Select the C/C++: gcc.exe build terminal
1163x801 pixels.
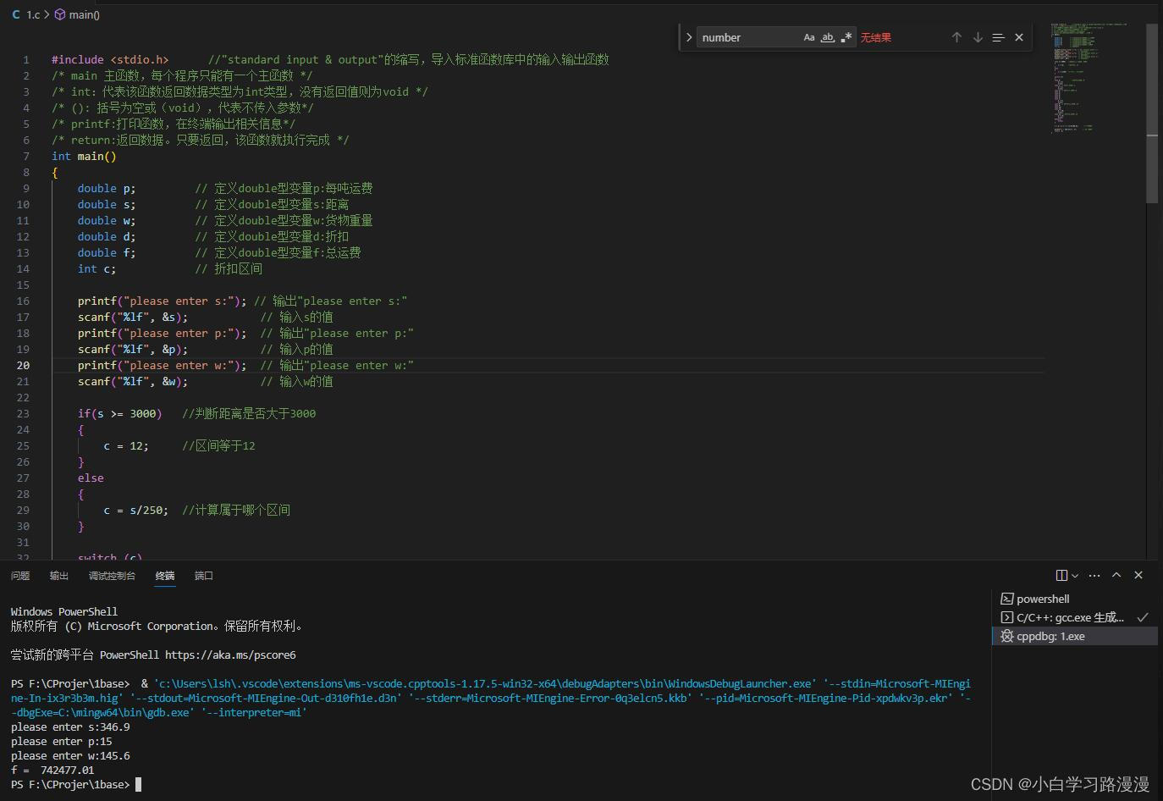point(1074,617)
